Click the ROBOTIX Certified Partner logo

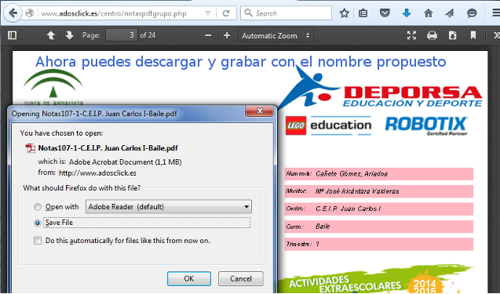click(426, 126)
